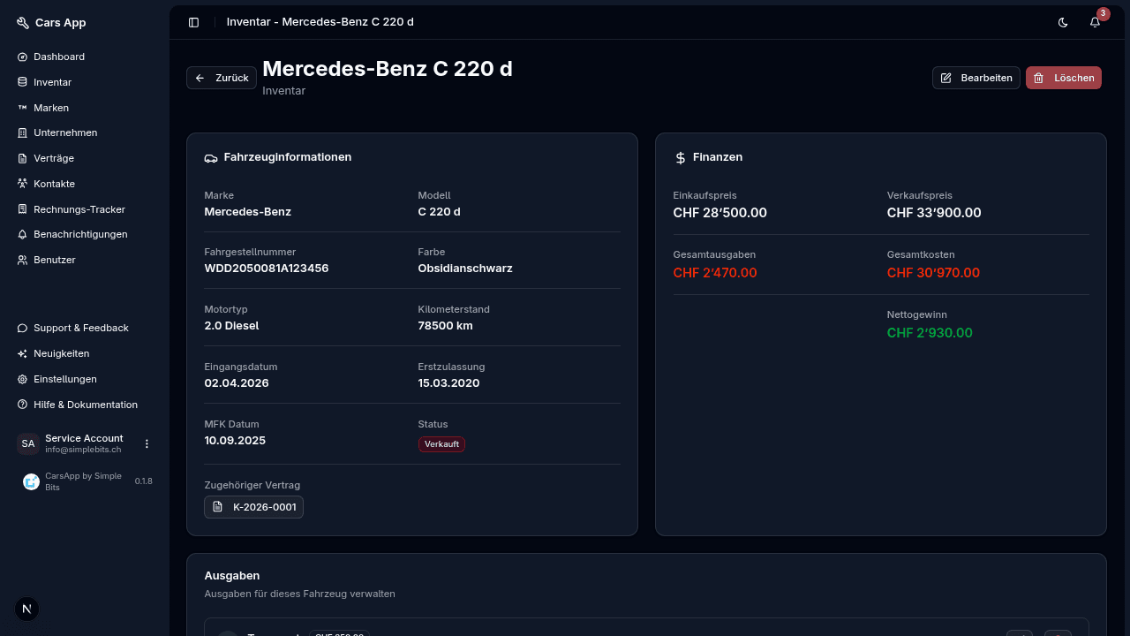Click the Erstzulassung date 15.03.2020
This screenshot has height=636, width=1130.
coord(448,383)
